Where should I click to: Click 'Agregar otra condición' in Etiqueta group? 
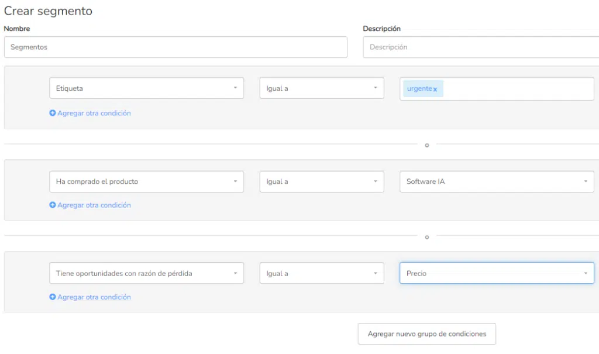tap(94, 113)
